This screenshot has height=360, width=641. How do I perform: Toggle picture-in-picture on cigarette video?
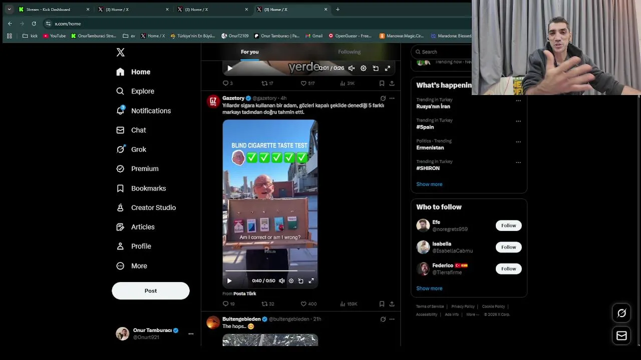click(301, 281)
